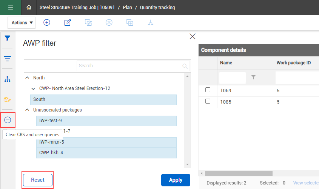319x189 pixels.
Task: Collapse the Unassociated packages node
Action: pos(27,110)
